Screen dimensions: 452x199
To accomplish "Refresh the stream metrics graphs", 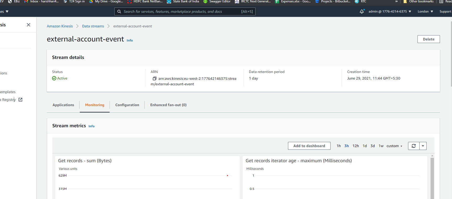I will [x=414, y=146].
